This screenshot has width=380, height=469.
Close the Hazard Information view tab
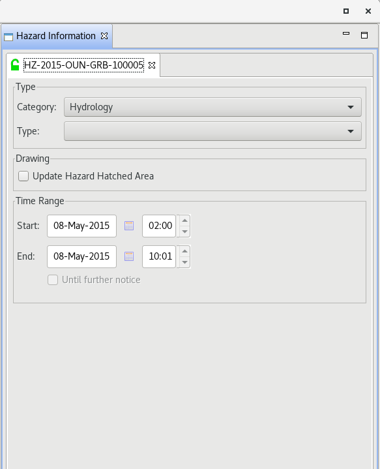(x=104, y=36)
